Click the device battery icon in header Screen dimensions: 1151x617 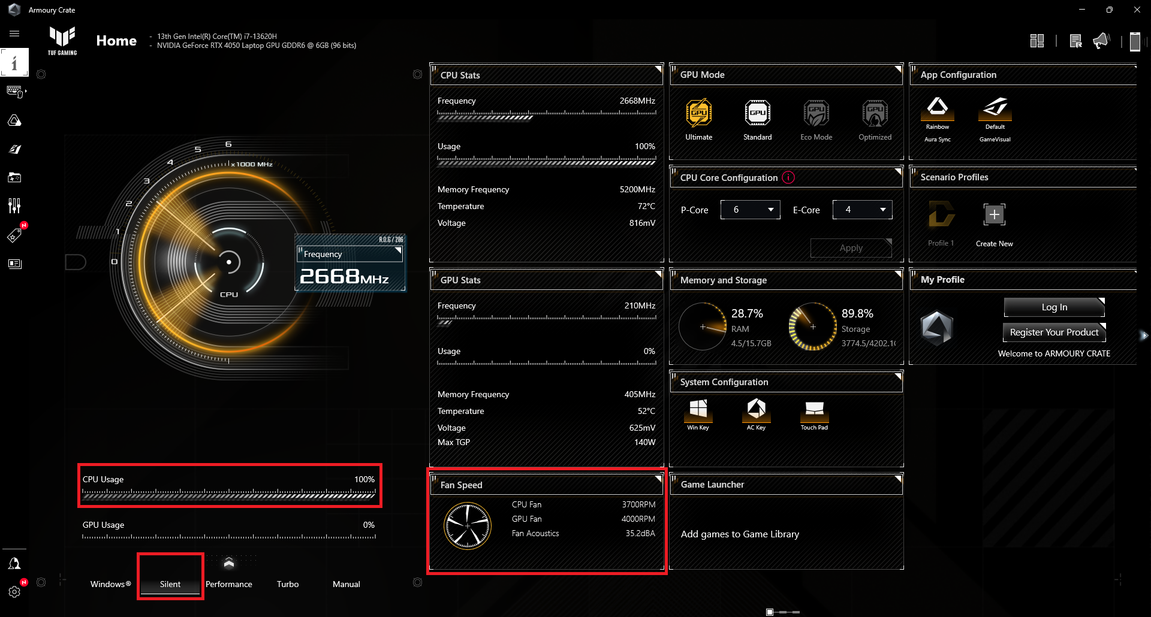[x=1135, y=41]
